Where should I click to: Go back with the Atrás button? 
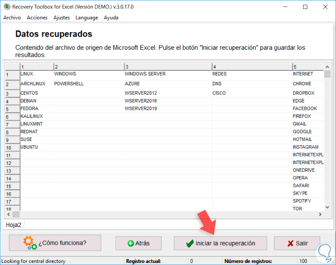point(139,243)
